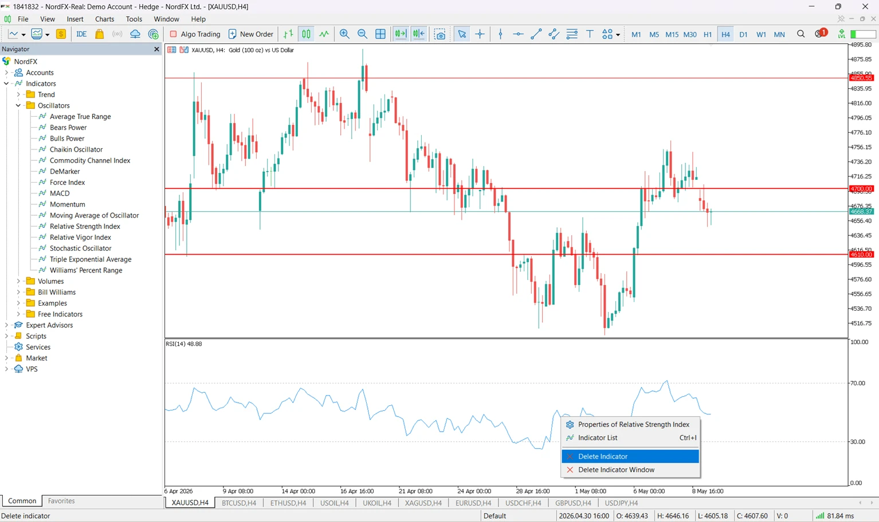The height and width of the screenshot is (522, 879).
Task: Select the trendline drawing tool
Action: 536,34
